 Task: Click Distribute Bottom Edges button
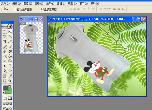(x=109, y=9)
